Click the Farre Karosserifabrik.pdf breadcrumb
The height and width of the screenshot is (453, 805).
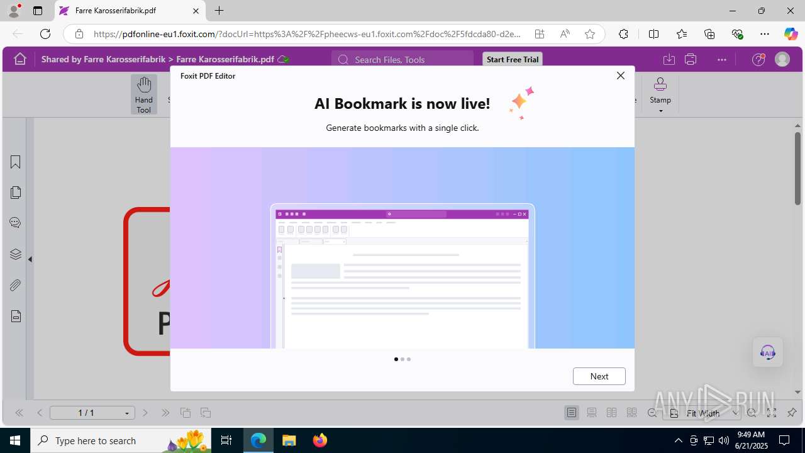pos(225,59)
